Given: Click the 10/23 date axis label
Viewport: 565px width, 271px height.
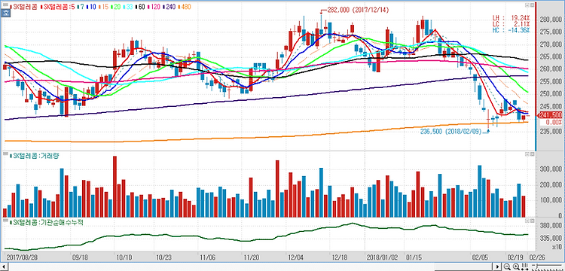Looking at the screenshot, I should (x=164, y=257).
